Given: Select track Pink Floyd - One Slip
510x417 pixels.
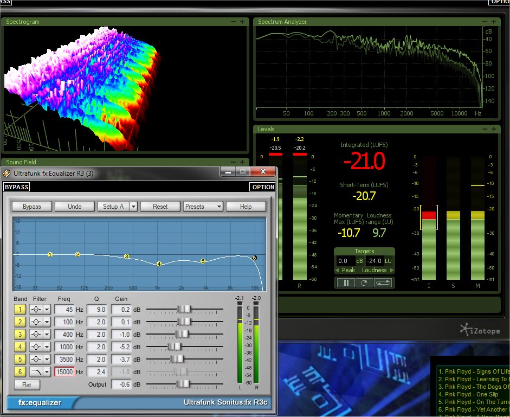Looking at the screenshot, I should point(468,394).
